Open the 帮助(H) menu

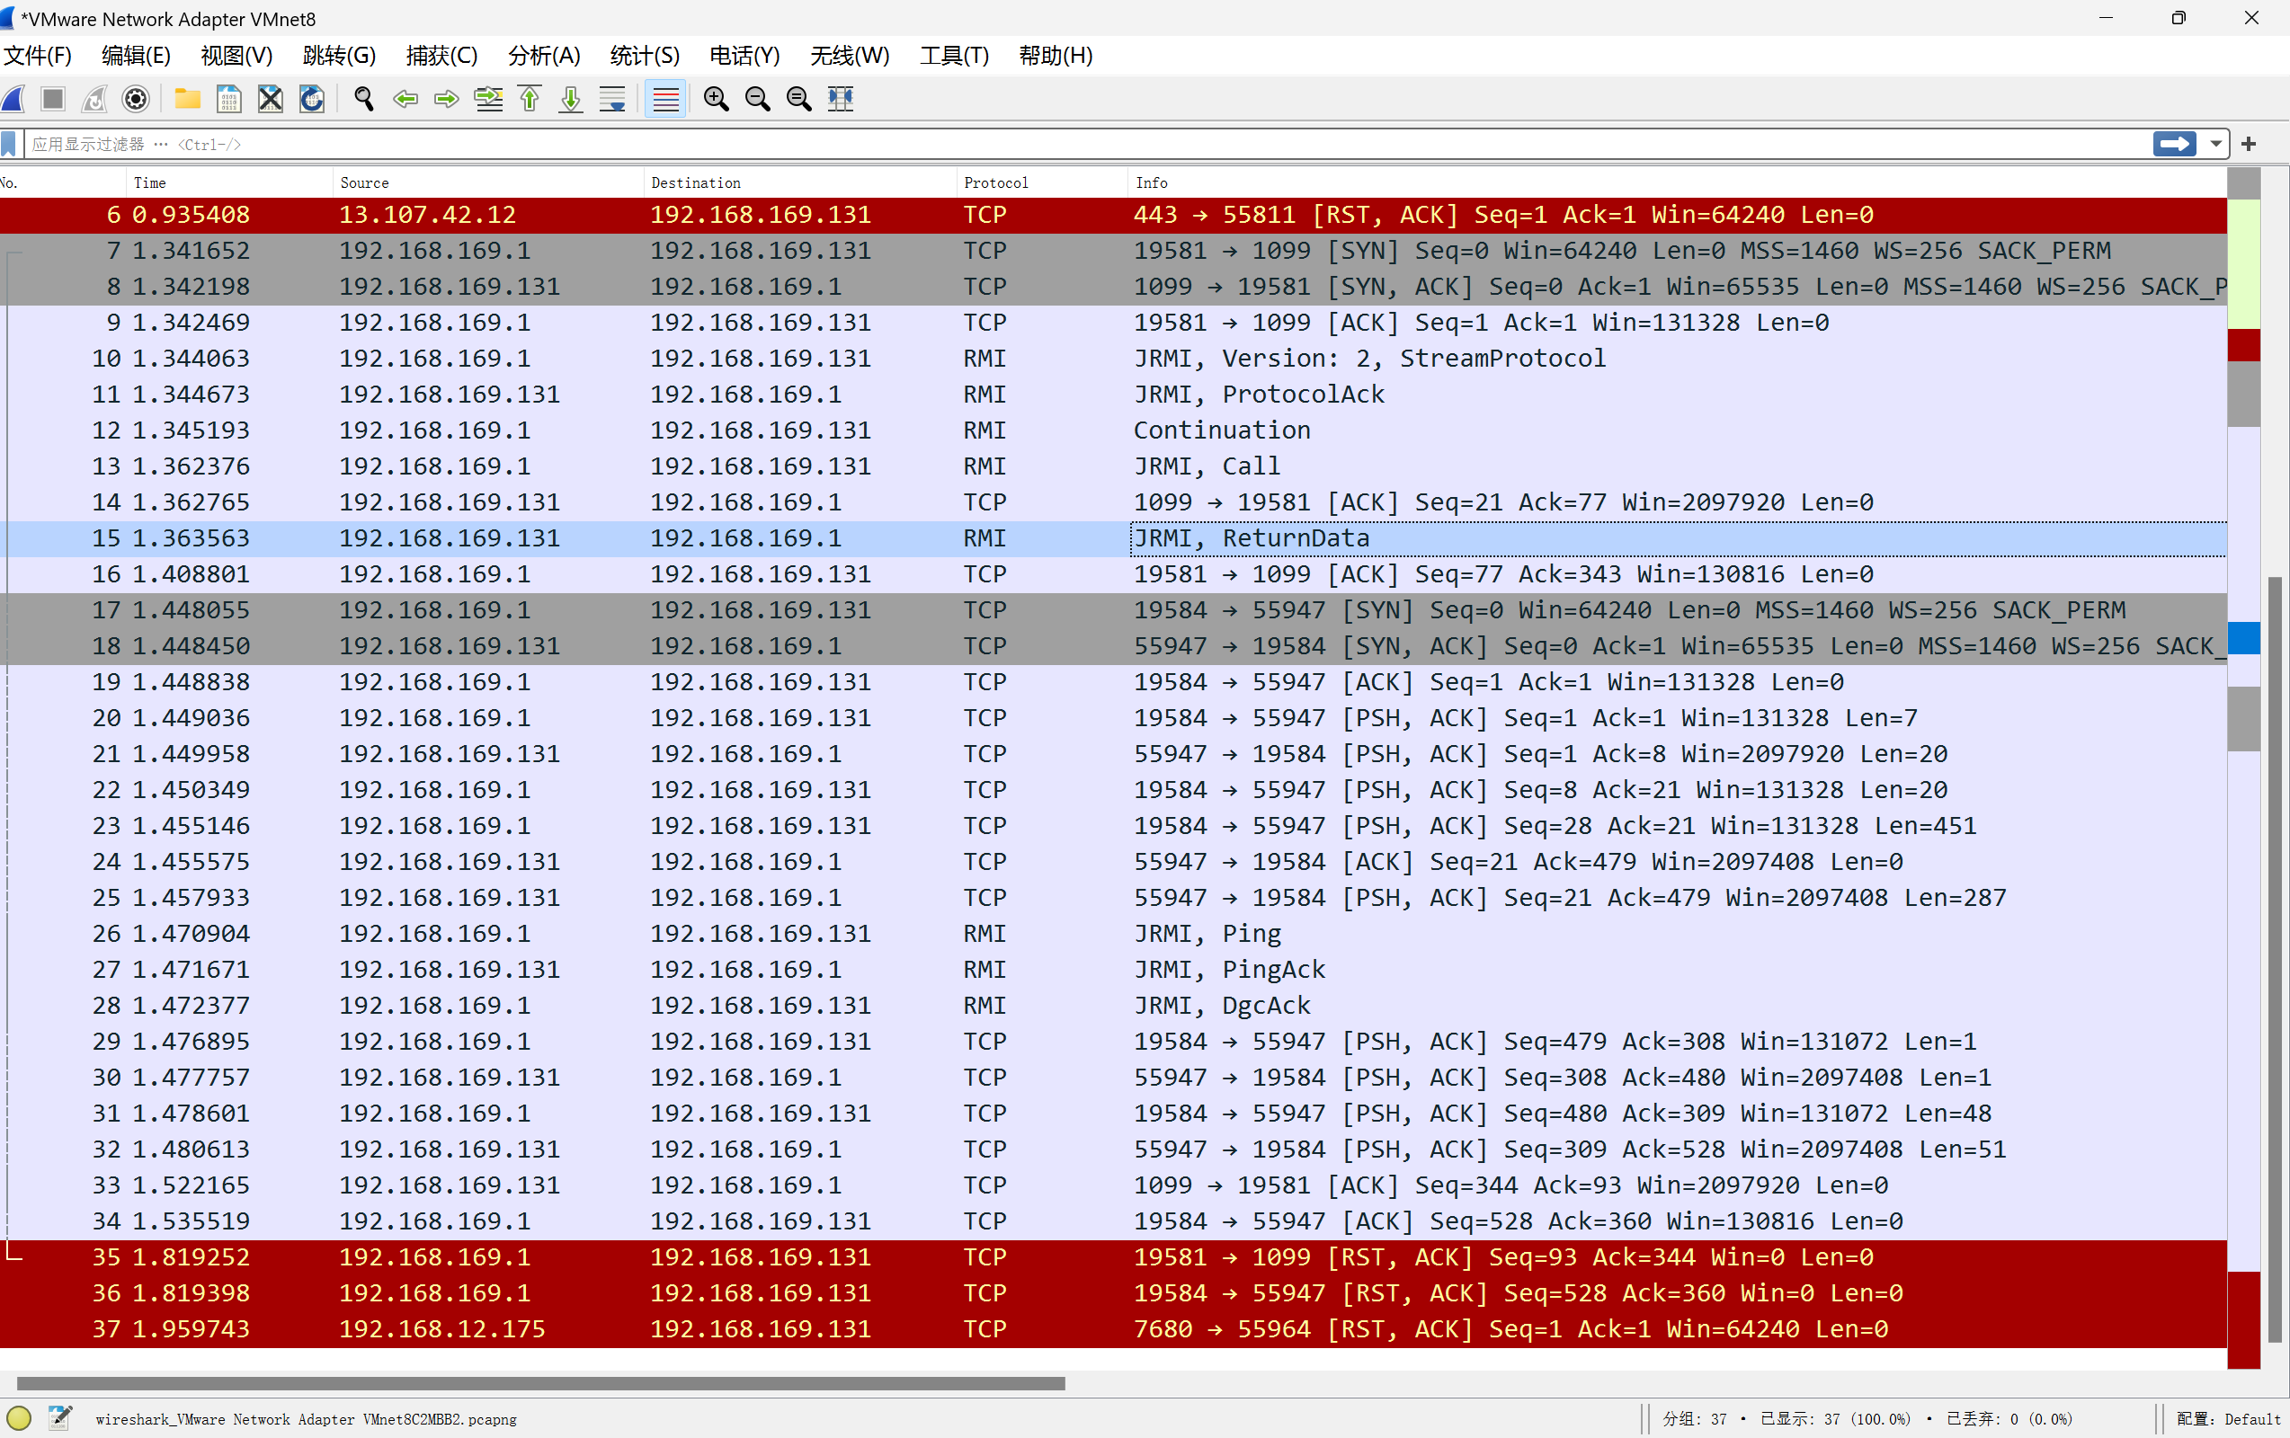(x=1056, y=56)
